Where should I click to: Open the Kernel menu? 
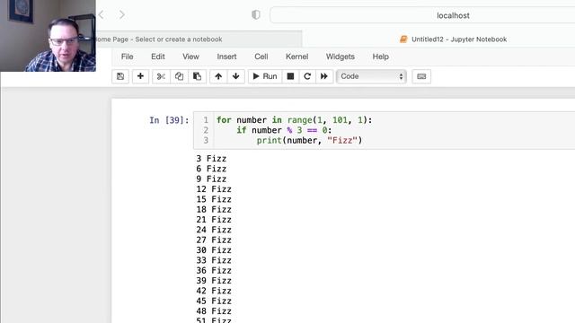click(x=296, y=57)
